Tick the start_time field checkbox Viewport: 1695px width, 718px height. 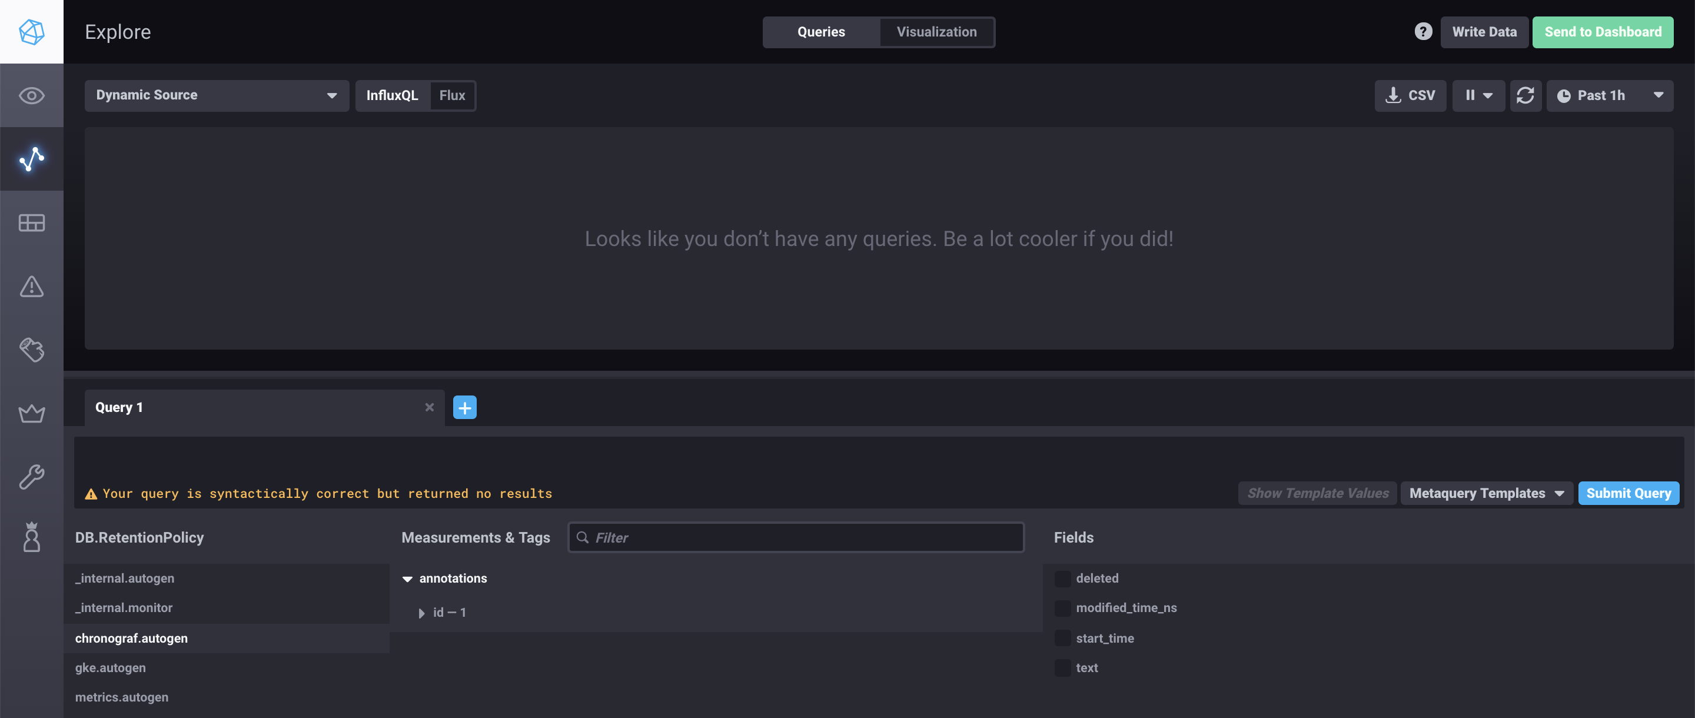pos(1062,638)
